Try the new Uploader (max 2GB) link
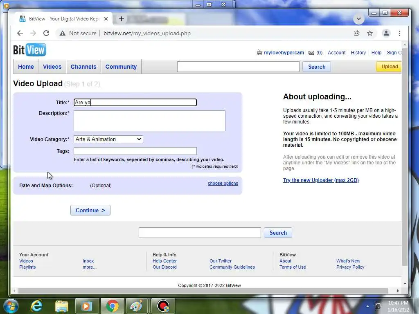This screenshot has width=419, height=314. click(x=321, y=180)
